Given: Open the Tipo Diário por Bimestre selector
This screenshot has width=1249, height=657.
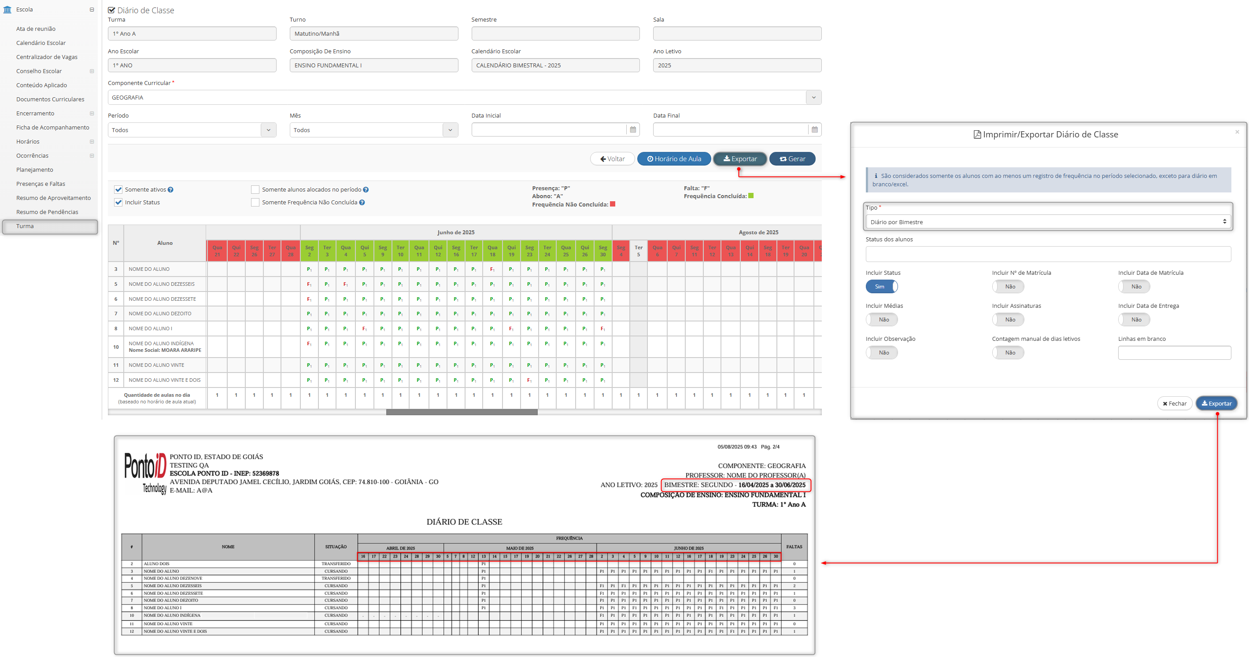Looking at the screenshot, I should 1047,222.
